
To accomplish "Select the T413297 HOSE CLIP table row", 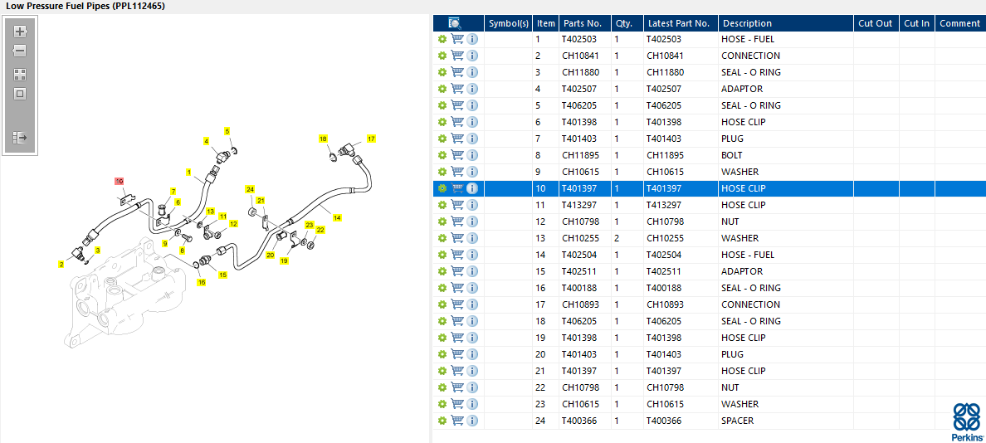I will (x=710, y=205).
